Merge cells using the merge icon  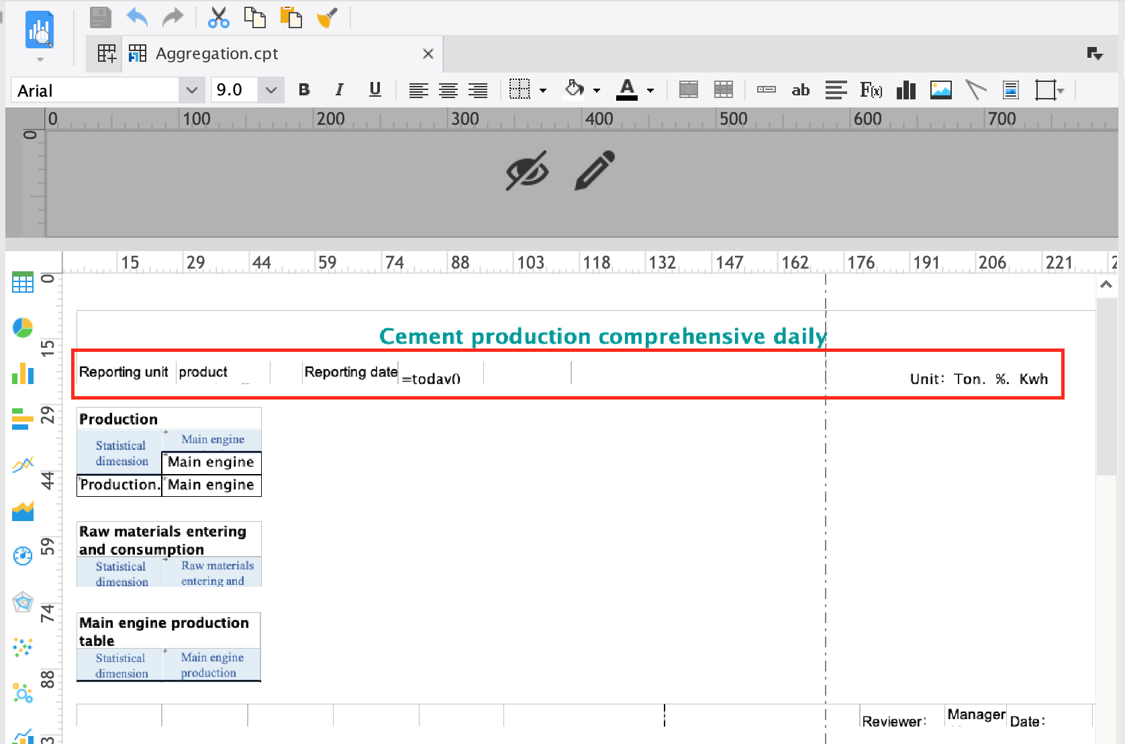(x=689, y=90)
